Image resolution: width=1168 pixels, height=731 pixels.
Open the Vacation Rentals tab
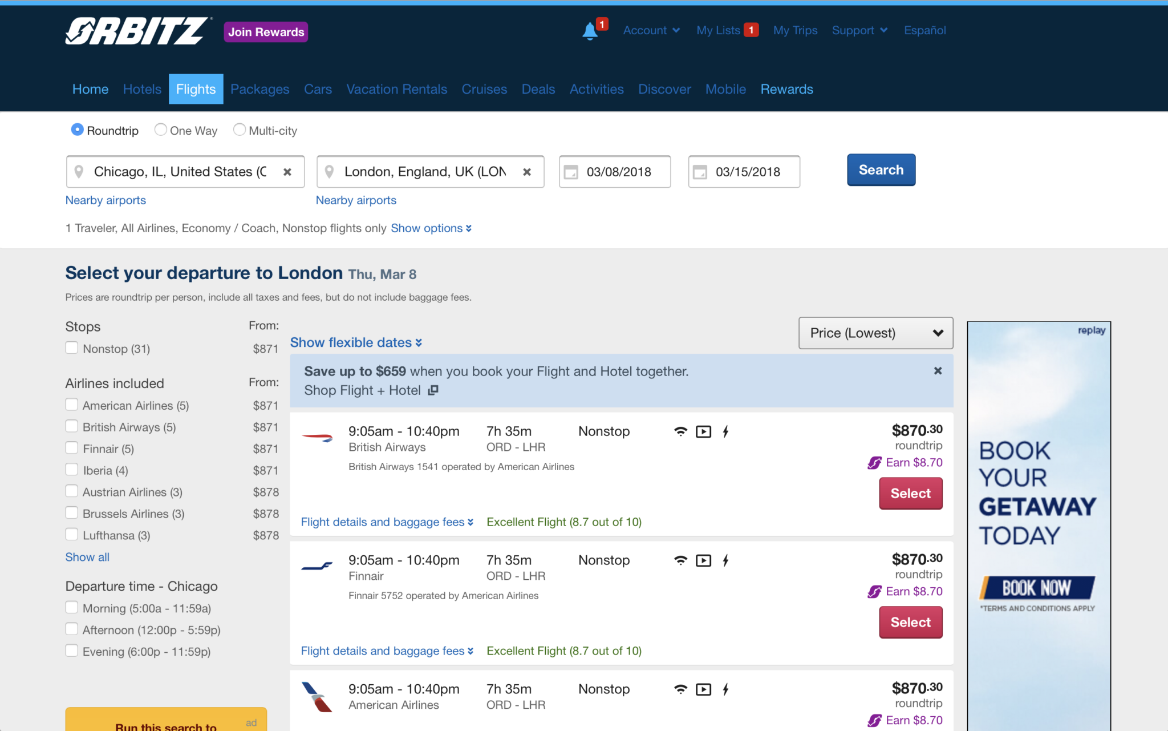point(396,89)
